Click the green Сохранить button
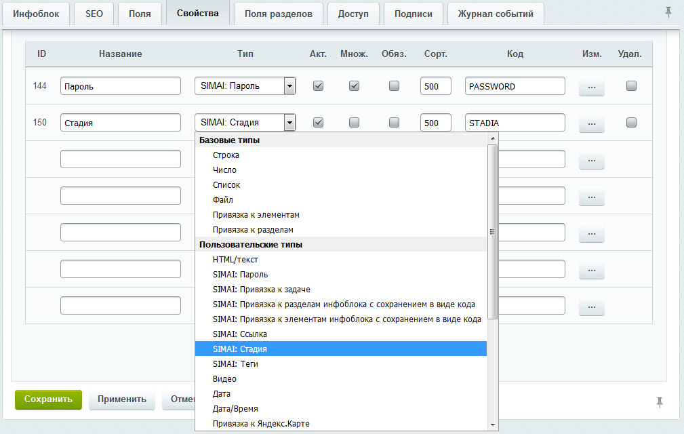Screen dimensions: 684x434 pos(48,399)
